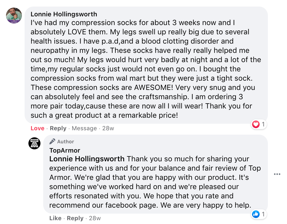Open the 28w timestamp under TopArmor's reply
This screenshot has width=287, height=224.
click(x=95, y=218)
